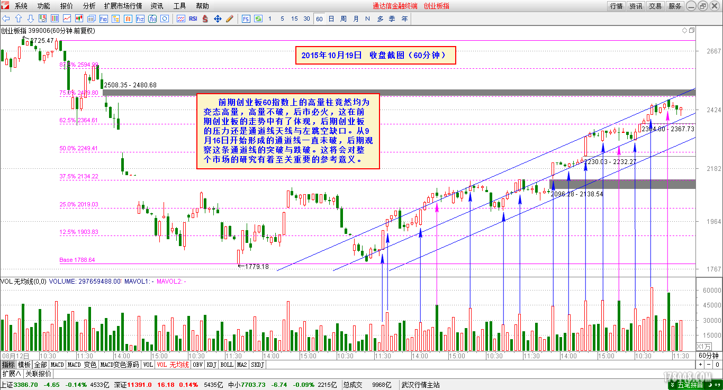Screen dimensions: 723x390
Task: Open the 帮助 menu
Action: click(203, 6)
